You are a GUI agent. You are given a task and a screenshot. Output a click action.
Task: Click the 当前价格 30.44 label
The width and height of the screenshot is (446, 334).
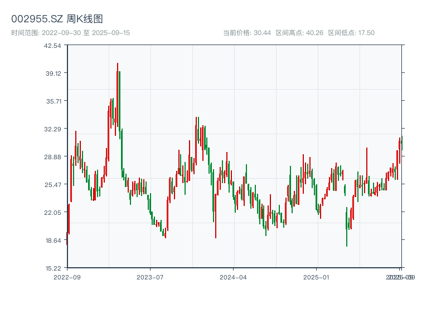tap(247, 33)
